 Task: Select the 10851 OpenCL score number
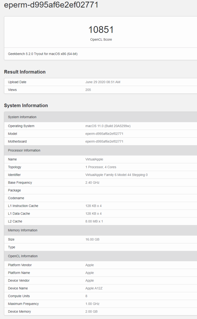click(x=101, y=30)
